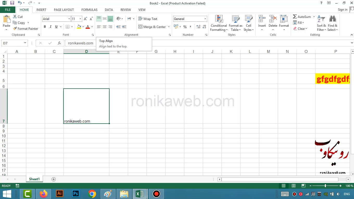Click the Insert cells icon

(x=262, y=19)
